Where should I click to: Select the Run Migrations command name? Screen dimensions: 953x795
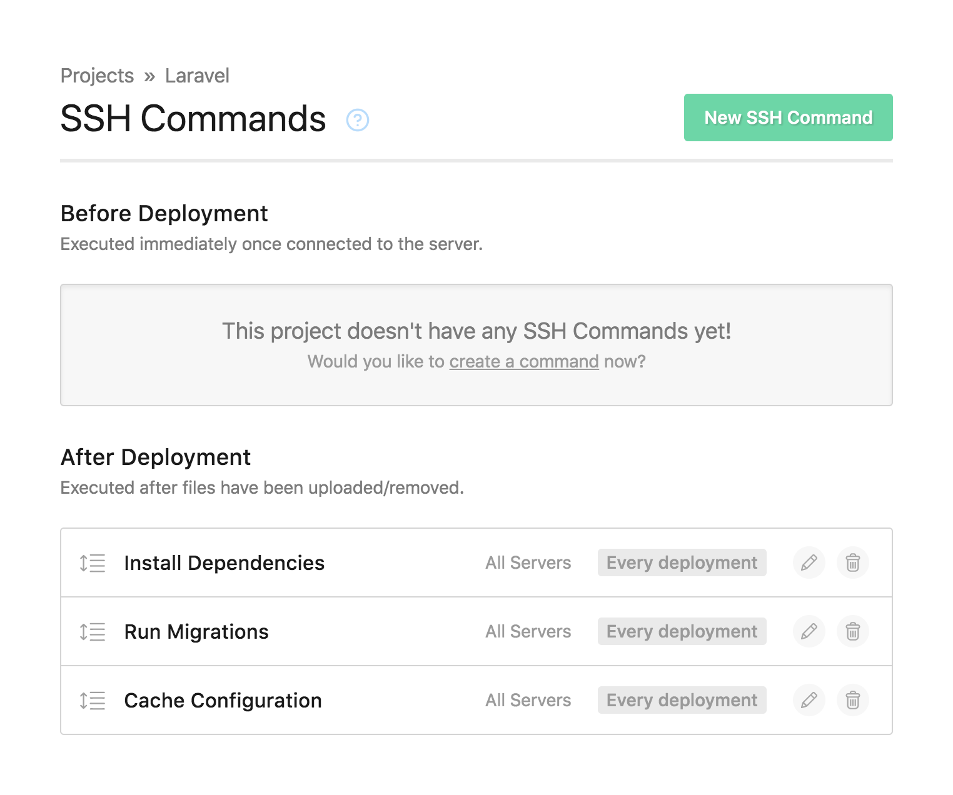[196, 632]
